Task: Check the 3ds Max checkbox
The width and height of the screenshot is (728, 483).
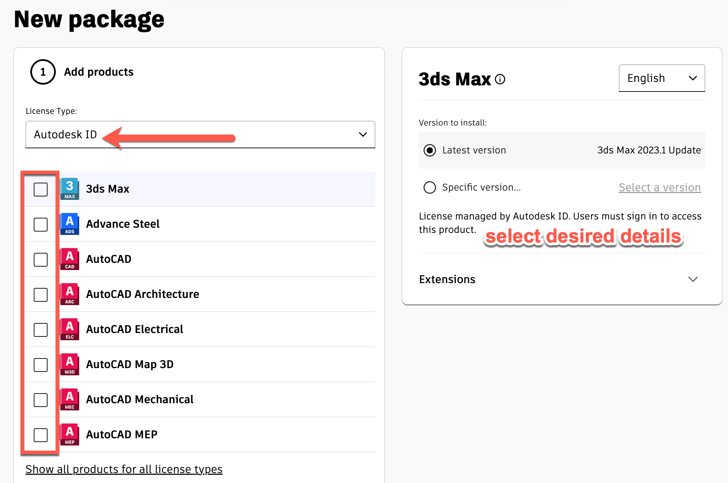Action: (41, 189)
